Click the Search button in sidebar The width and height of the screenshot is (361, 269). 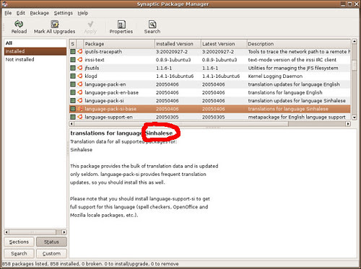click(x=19, y=253)
